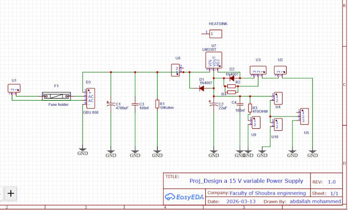Select the GND symbol below R1
348x210 pixels.
157,153
